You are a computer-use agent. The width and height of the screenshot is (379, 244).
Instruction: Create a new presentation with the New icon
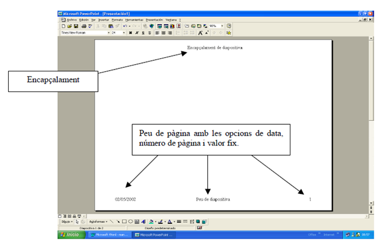click(63, 26)
